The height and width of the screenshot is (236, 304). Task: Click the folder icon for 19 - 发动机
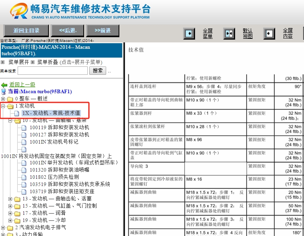point(17,220)
